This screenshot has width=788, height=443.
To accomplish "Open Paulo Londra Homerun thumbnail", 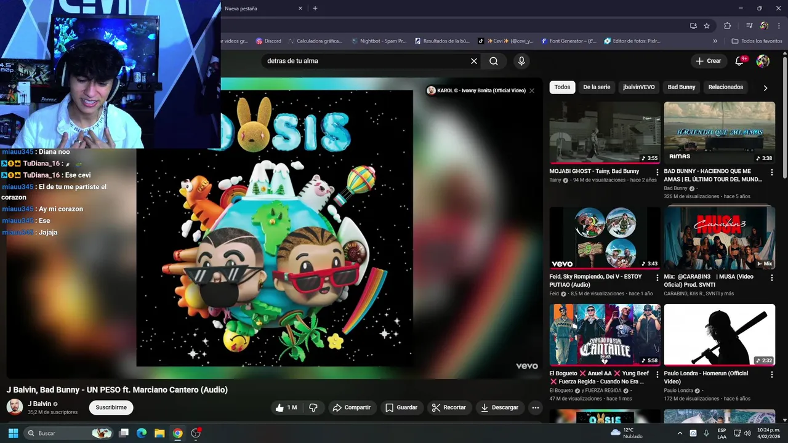I will tap(719, 335).
